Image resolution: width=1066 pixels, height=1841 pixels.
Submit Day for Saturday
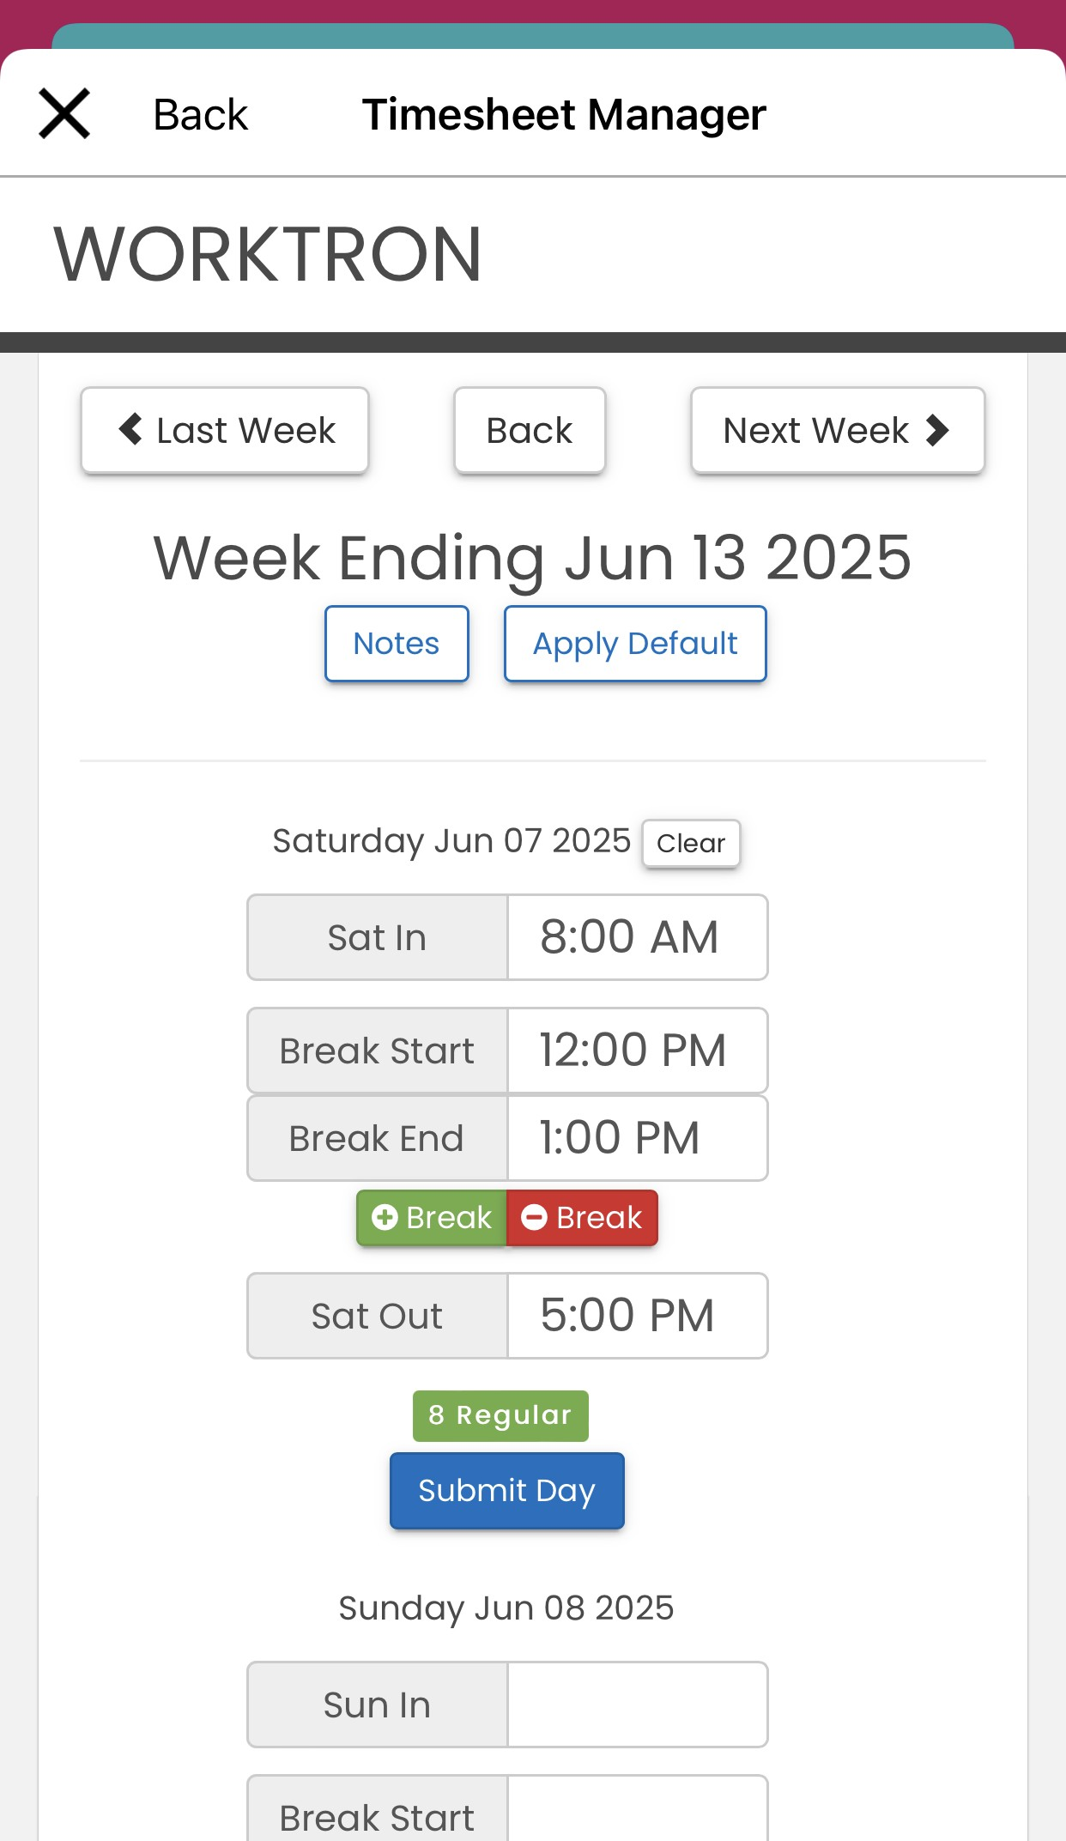[x=506, y=1491]
